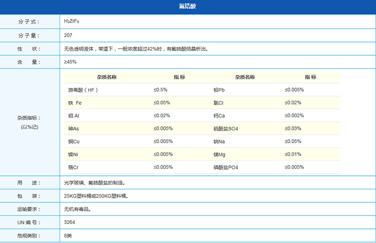Click the 包装 row label
The image size is (376, 243).
point(29,196)
